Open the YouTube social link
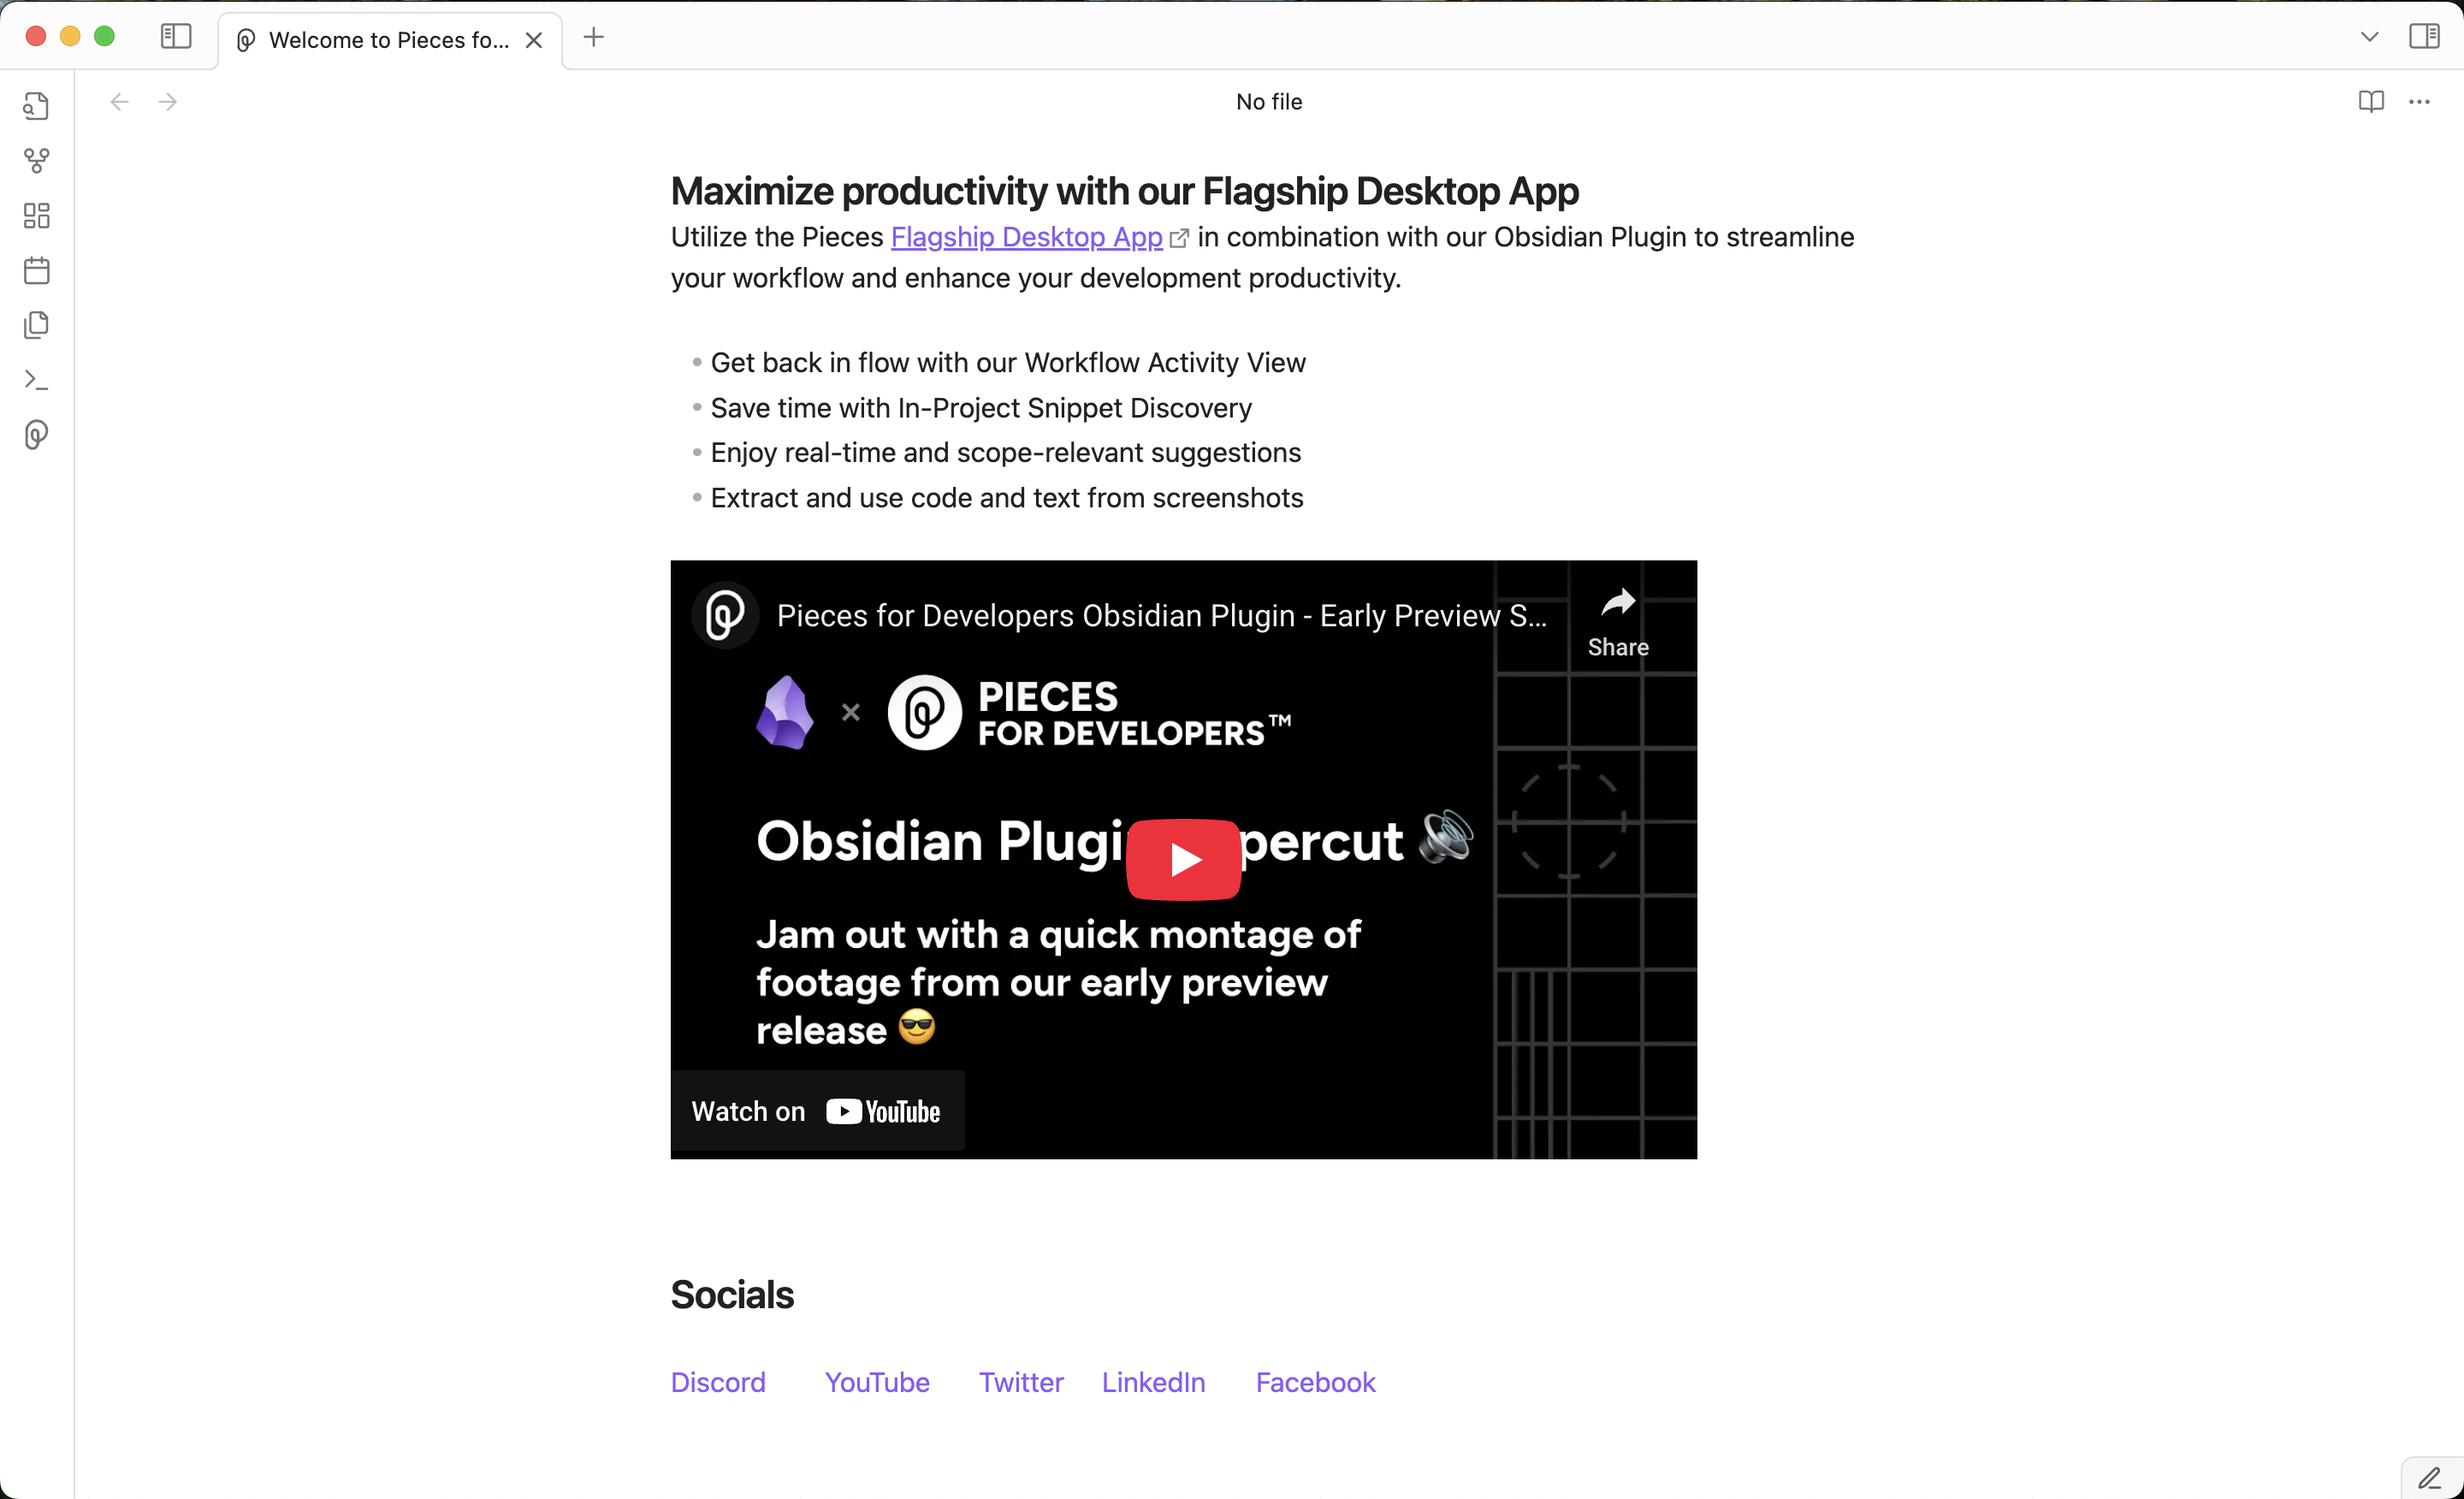Viewport: 2464px width, 1499px height. click(x=877, y=1382)
